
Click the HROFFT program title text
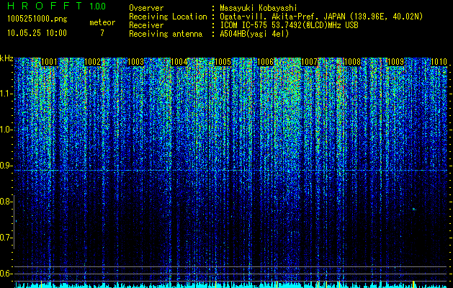pyautogui.click(x=45, y=6)
